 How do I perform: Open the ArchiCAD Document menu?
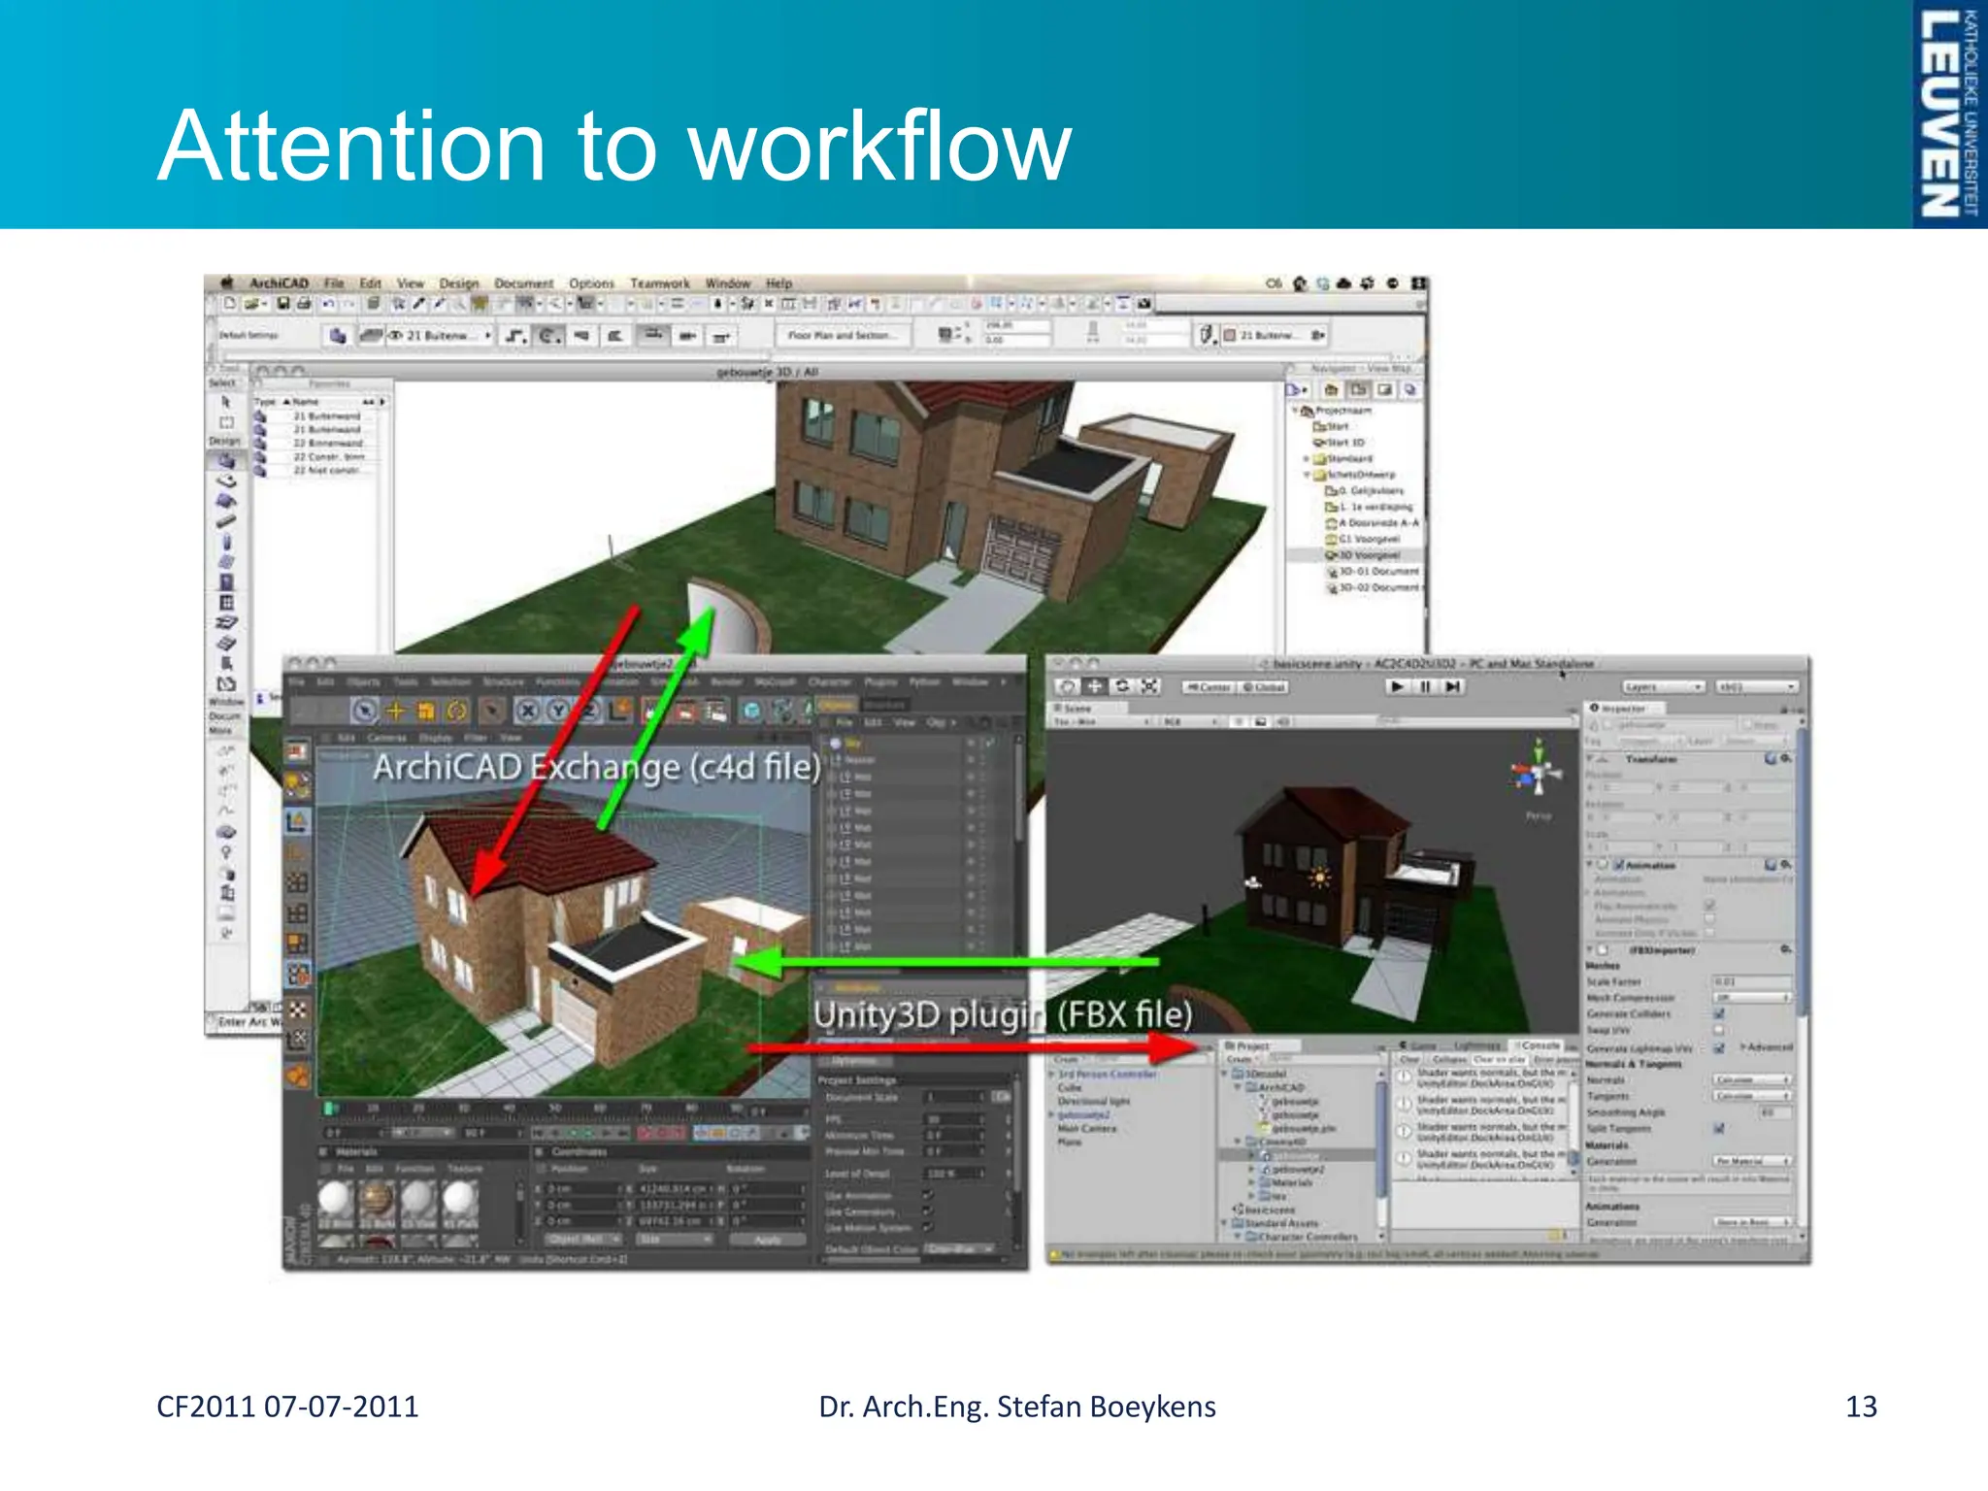pos(523,283)
